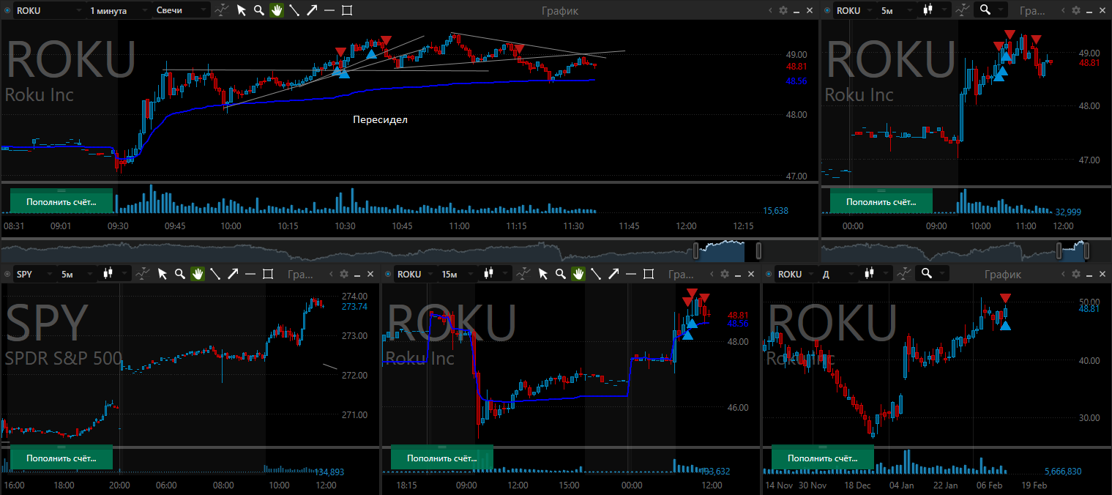1112x495 pixels.
Task: Open the indicators menu in the ROKU 1-minute chart
Action: 222,10
